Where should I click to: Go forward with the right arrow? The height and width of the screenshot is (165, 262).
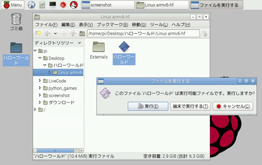(x=64, y=34)
